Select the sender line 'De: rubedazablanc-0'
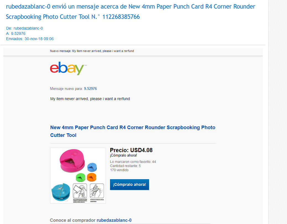This screenshot has width=287, height=224. (x=24, y=28)
